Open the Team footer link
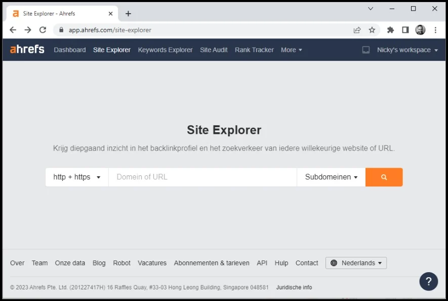Screen dimensions: 448x301 click(39, 263)
